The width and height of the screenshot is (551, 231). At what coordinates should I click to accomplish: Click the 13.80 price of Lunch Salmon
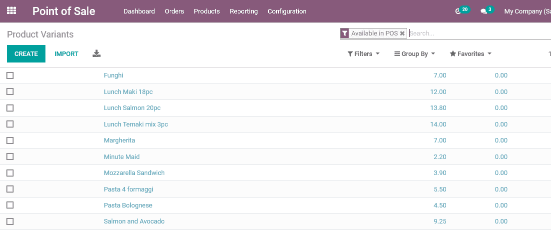pyautogui.click(x=438, y=108)
